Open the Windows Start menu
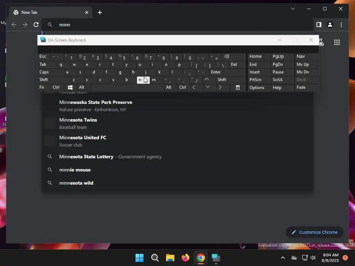The width and height of the screenshot is (355, 266). click(x=139, y=258)
